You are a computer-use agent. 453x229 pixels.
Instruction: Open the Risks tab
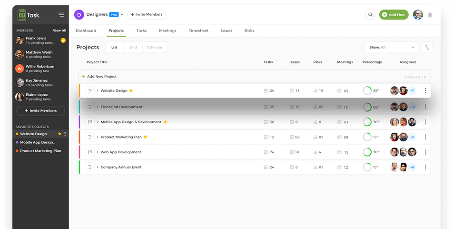(x=249, y=30)
